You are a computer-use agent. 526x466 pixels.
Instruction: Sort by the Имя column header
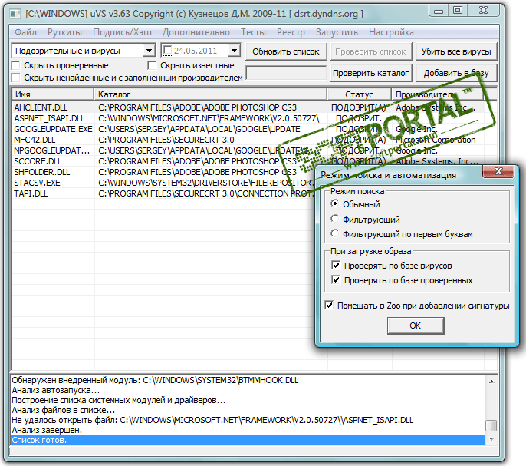click(53, 94)
